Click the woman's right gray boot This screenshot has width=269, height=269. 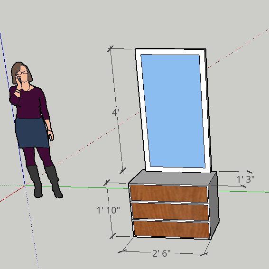point(54,182)
